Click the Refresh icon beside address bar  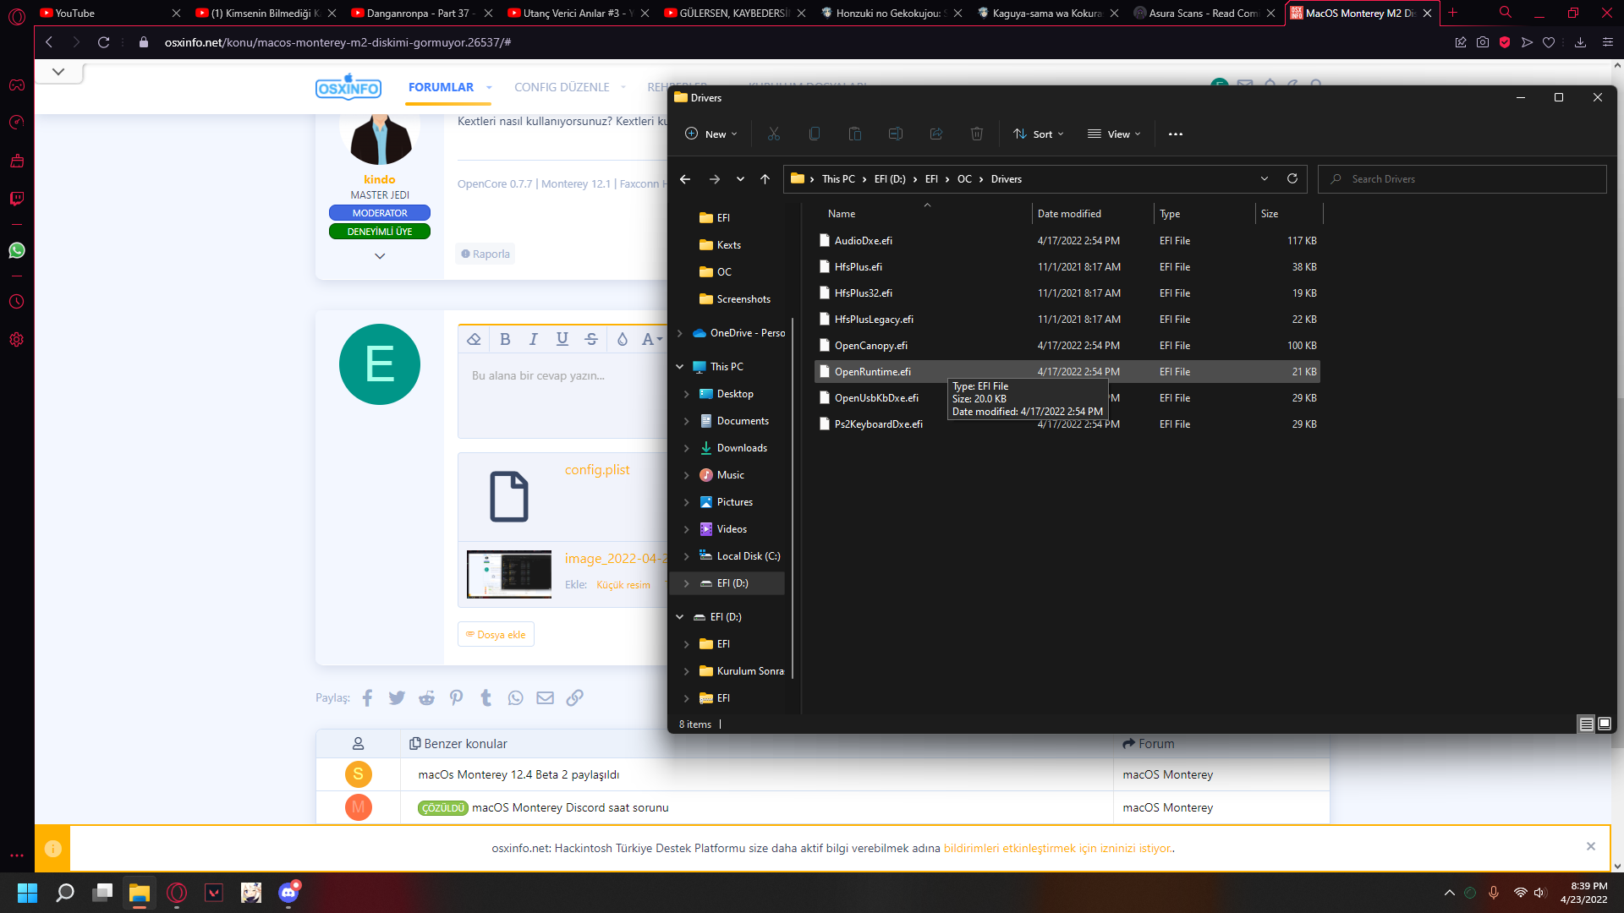pyautogui.click(x=1292, y=178)
